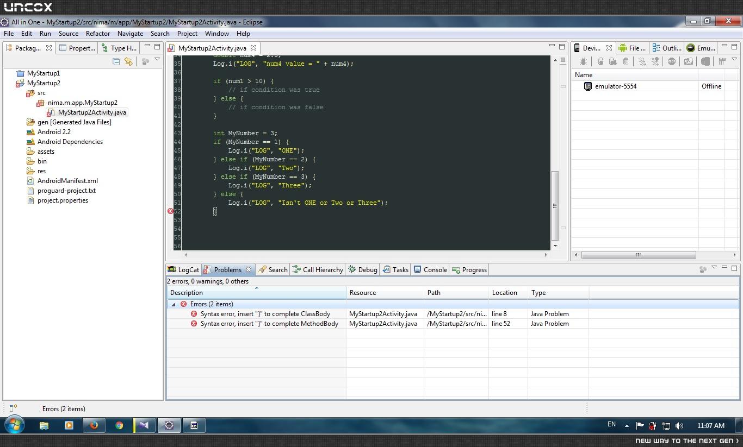Click Start Method Profiling icon in Devices
This screenshot has width=743, height=447.
pos(655,62)
